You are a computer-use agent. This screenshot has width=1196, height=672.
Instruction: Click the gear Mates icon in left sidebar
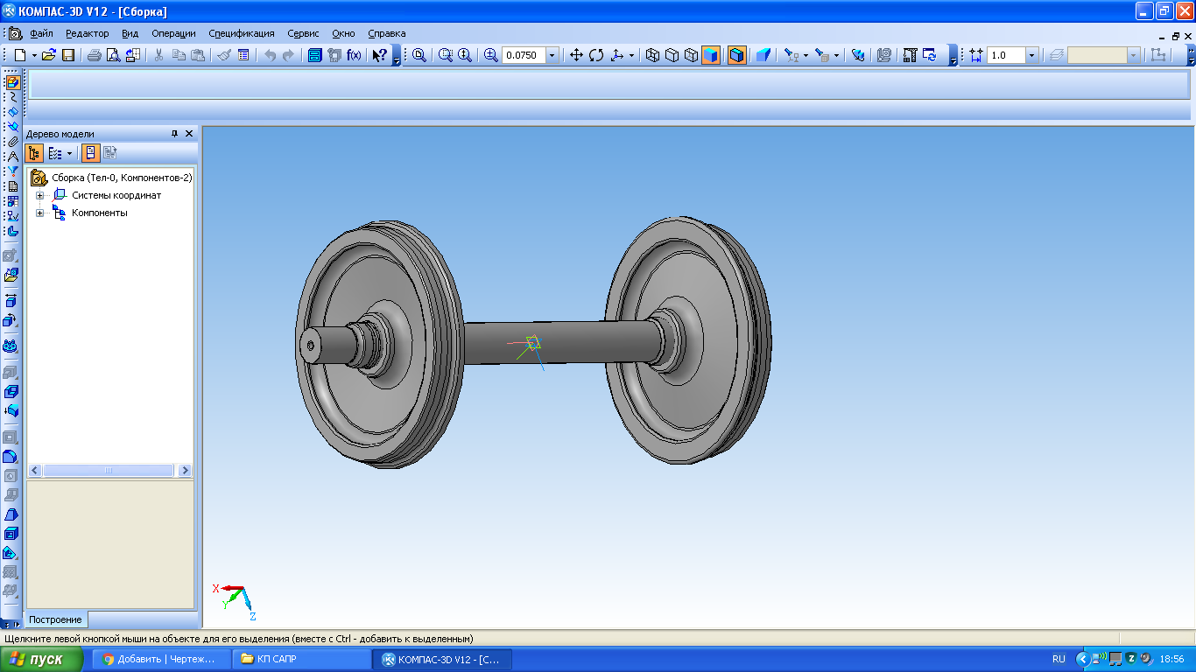click(11, 346)
